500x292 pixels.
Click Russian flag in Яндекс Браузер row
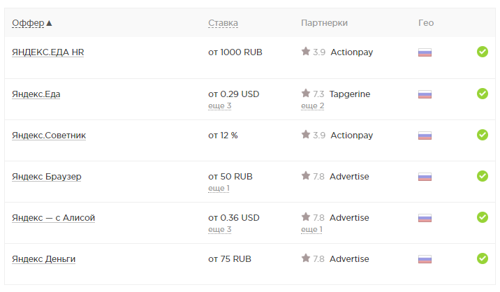point(425,177)
